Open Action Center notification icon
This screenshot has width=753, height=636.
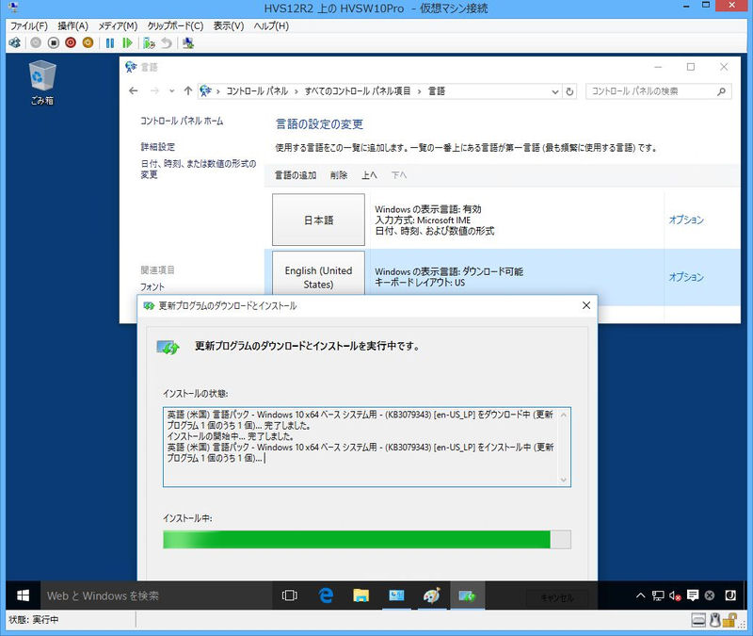(x=693, y=595)
